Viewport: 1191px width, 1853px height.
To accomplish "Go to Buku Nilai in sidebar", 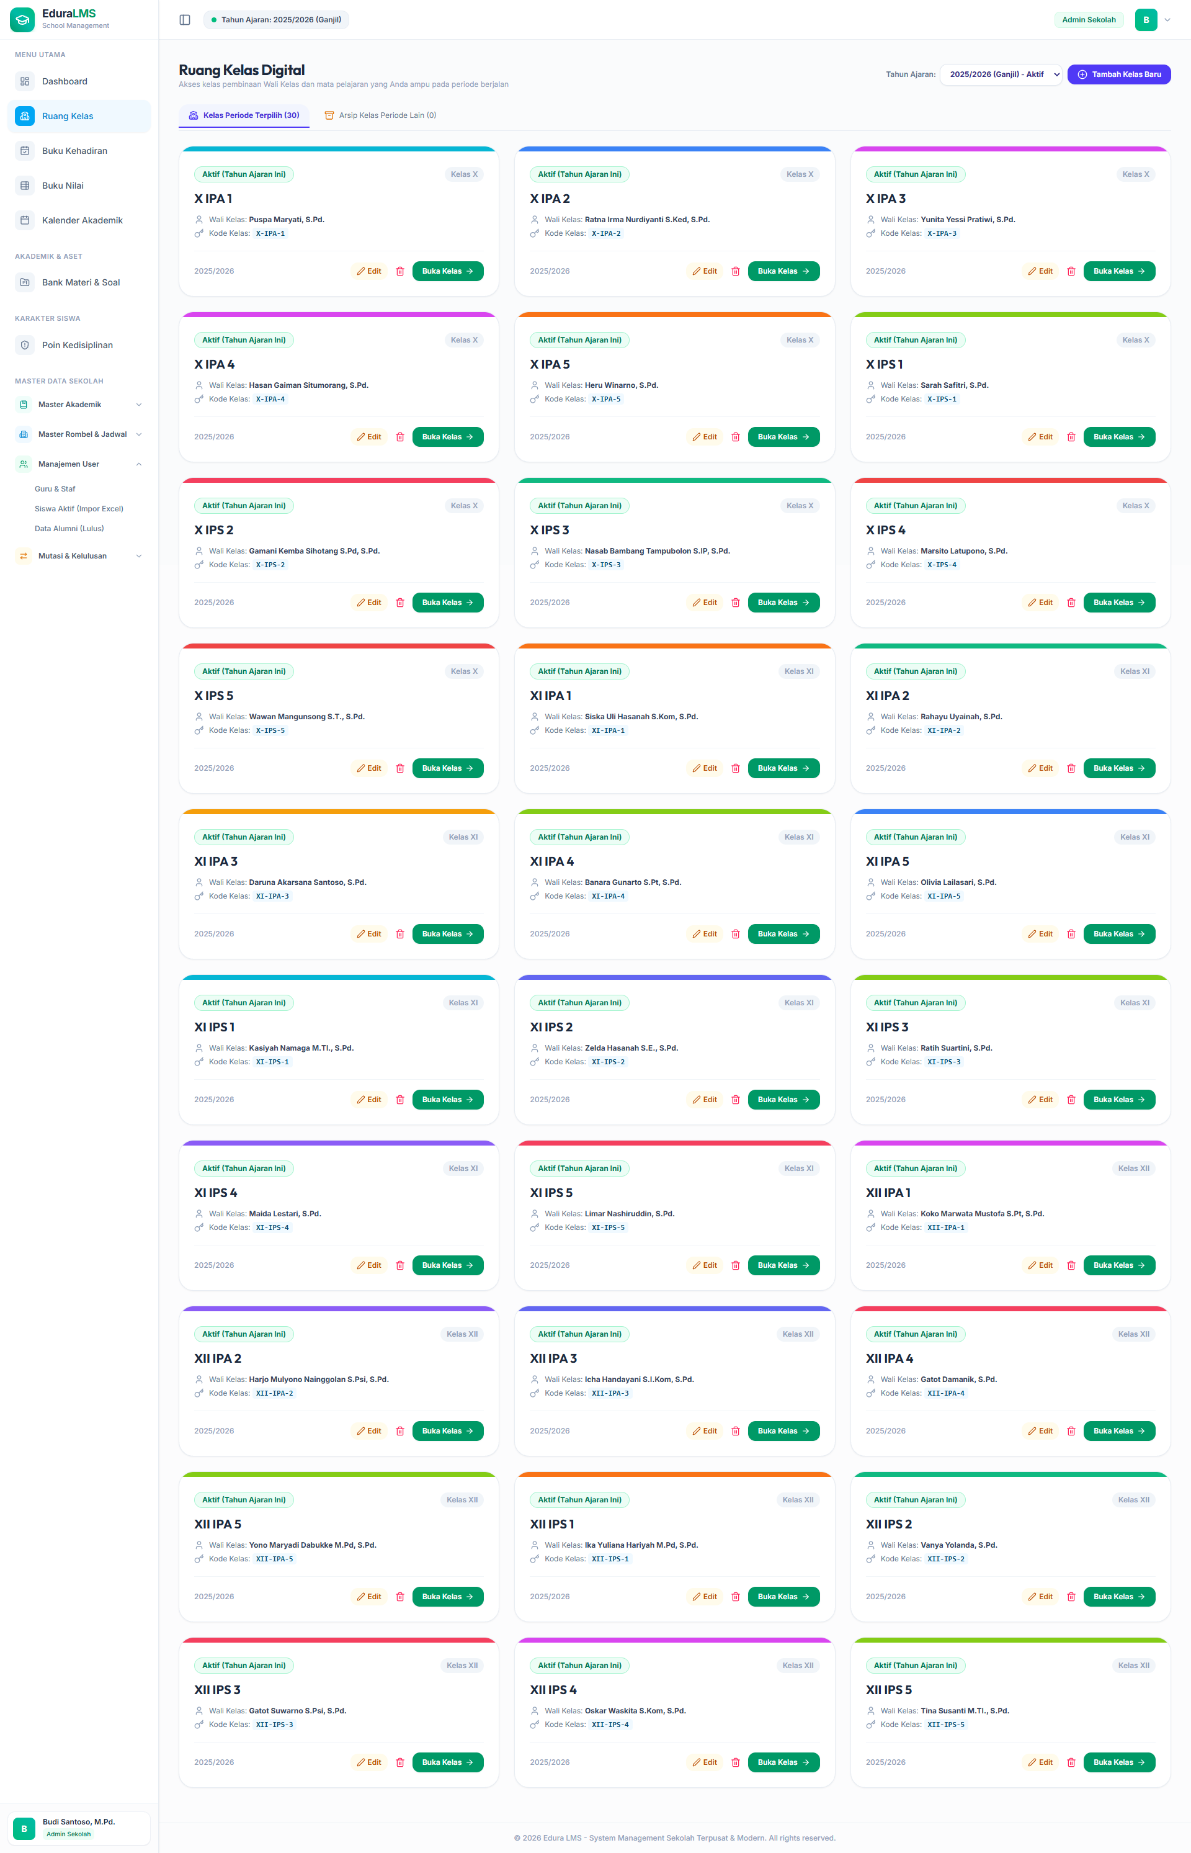I will point(79,186).
